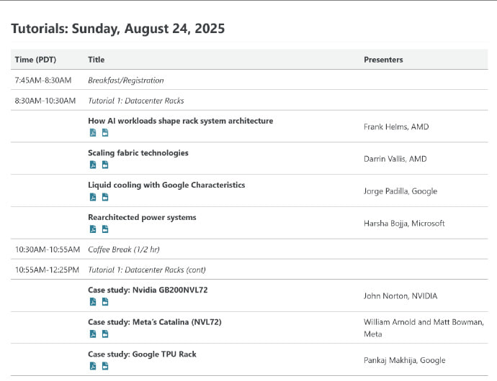
Task: Open video file for How AI workloads talk
Action: 104,133
